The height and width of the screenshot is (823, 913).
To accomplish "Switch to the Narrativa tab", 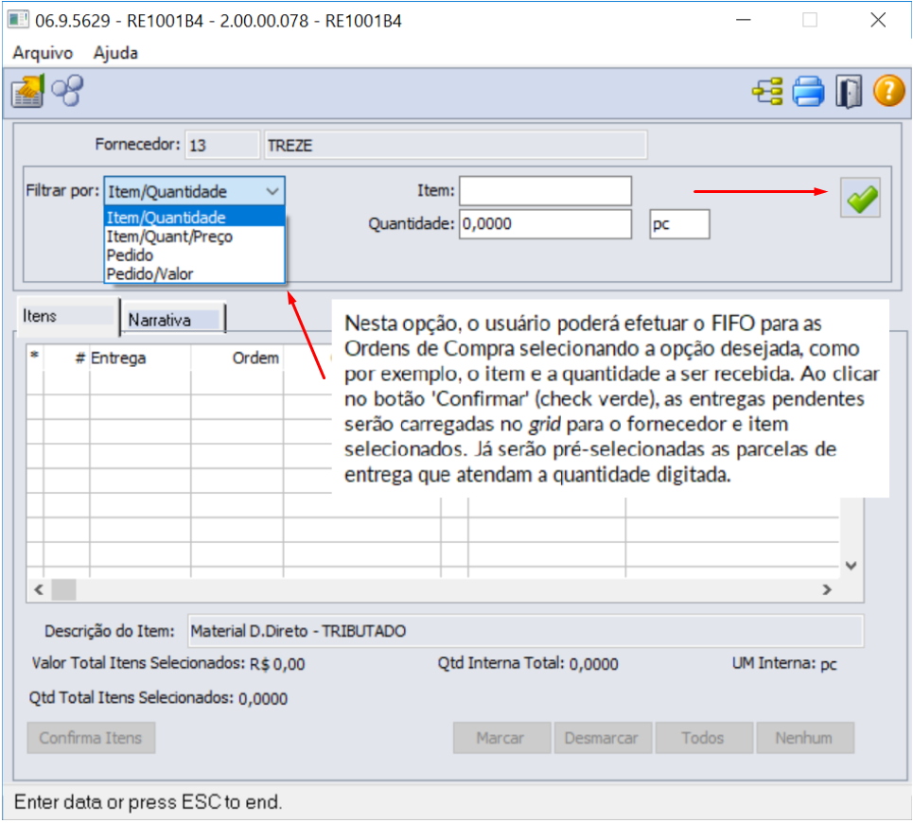I will [173, 320].
